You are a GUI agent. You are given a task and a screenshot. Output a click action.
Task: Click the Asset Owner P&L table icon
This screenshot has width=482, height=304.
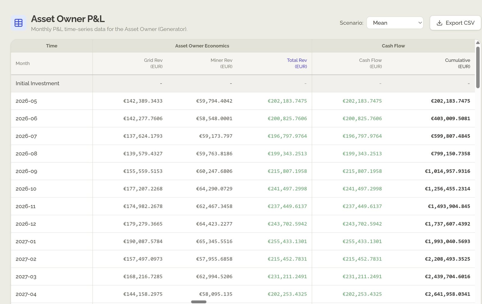click(18, 23)
